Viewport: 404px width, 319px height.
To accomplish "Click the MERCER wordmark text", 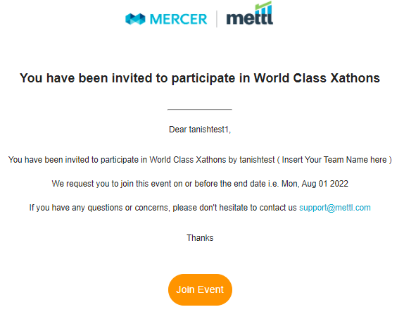I will [178, 19].
